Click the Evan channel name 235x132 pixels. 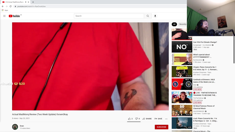22,126
